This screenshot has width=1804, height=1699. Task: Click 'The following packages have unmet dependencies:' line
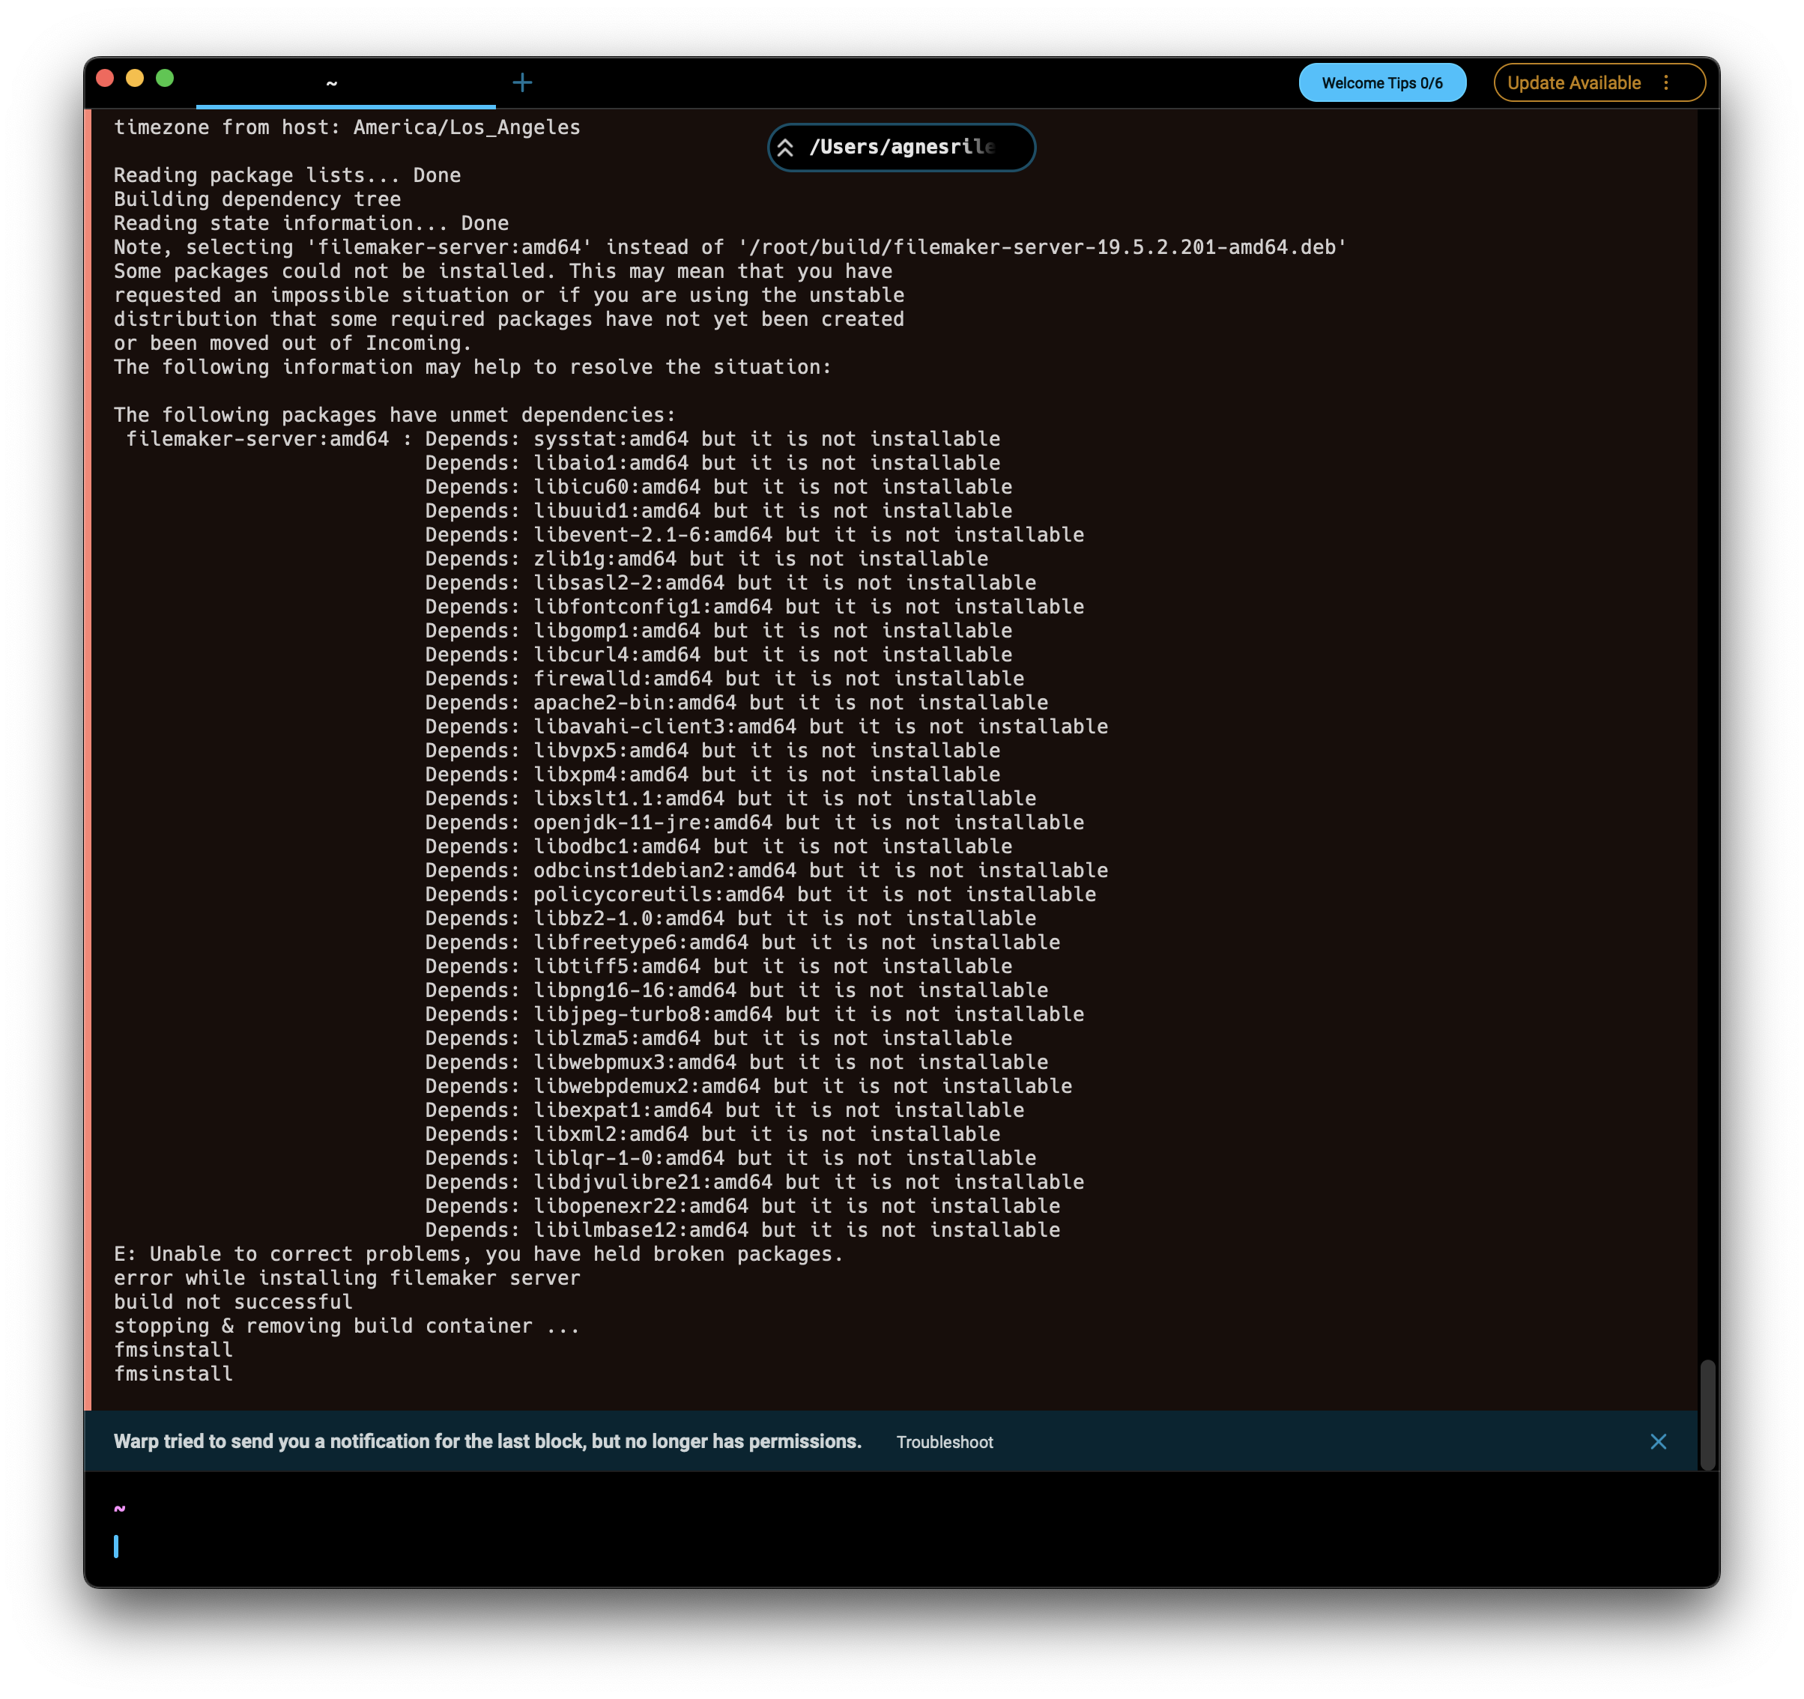pos(395,415)
